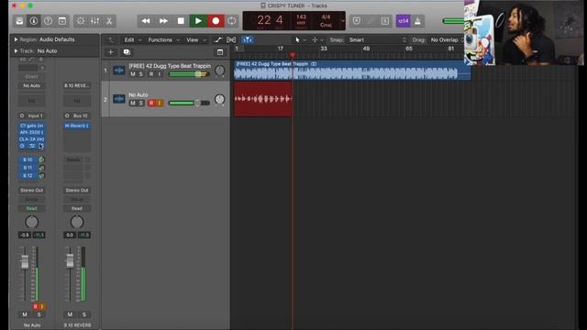Open the global tracks button above track list
This screenshot has height=330, width=587.
220,52
